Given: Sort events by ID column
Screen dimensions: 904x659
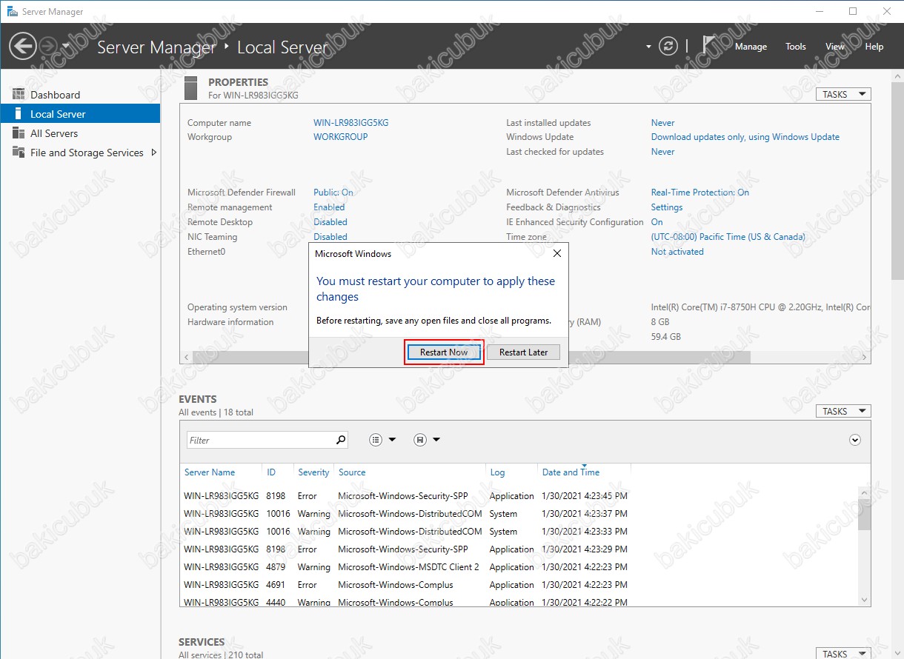Looking at the screenshot, I should pyautogui.click(x=271, y=472).
